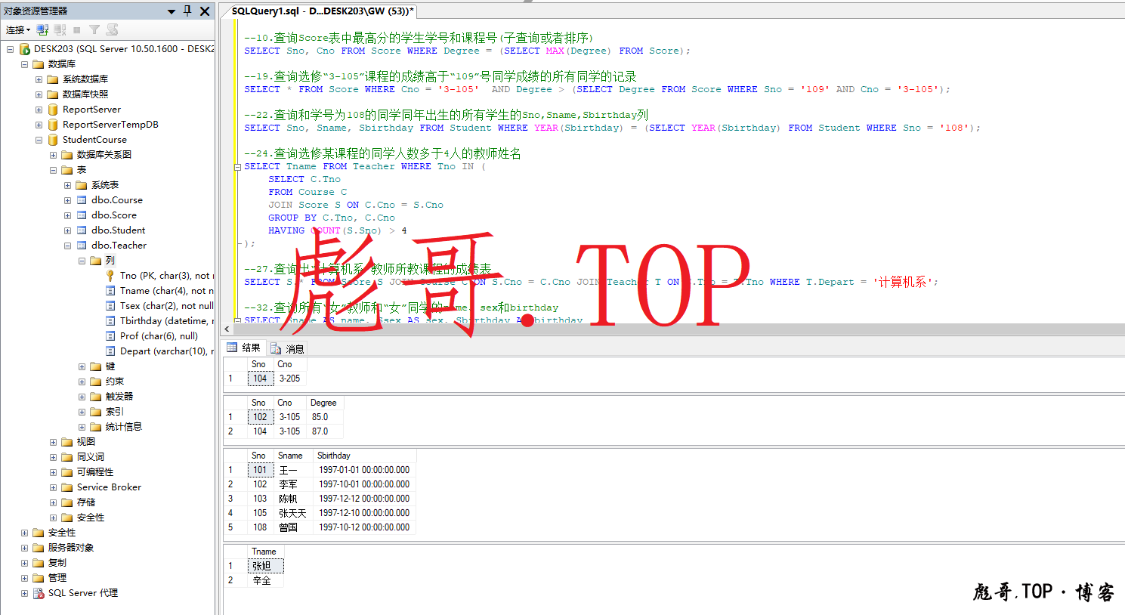
Task: Click the filter funnel icon
Action: (x=94, y=29)
